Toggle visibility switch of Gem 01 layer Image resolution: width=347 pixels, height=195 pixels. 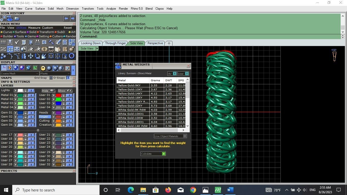tap(31, 113)
